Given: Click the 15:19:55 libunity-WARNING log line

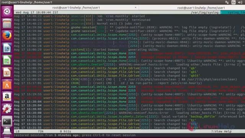Looking at the screenshot, I should (x=129, y=94).
